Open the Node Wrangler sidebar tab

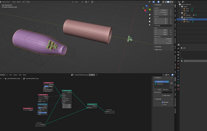(x=175, y=102)
